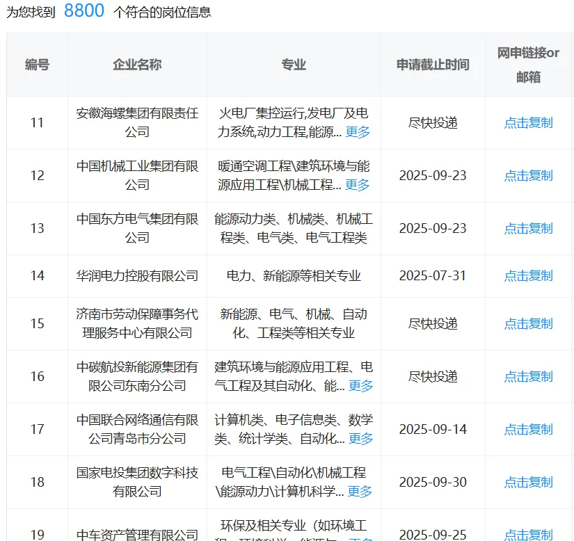
Task: Copy application link for 中碳航投新能源集团
Action: [x=528, y=376]
